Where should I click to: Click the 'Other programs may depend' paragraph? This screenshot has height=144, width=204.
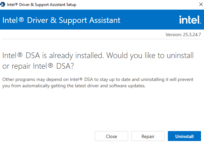98,83
